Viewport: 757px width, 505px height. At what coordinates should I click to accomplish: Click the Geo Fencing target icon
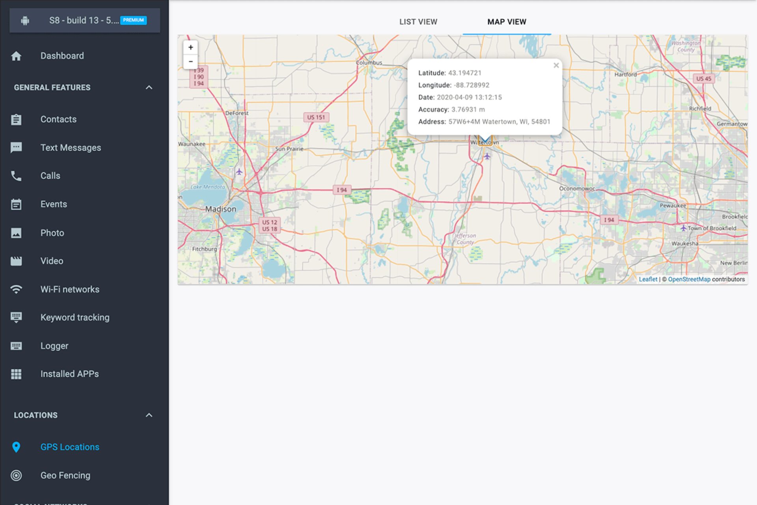point(16,475)
